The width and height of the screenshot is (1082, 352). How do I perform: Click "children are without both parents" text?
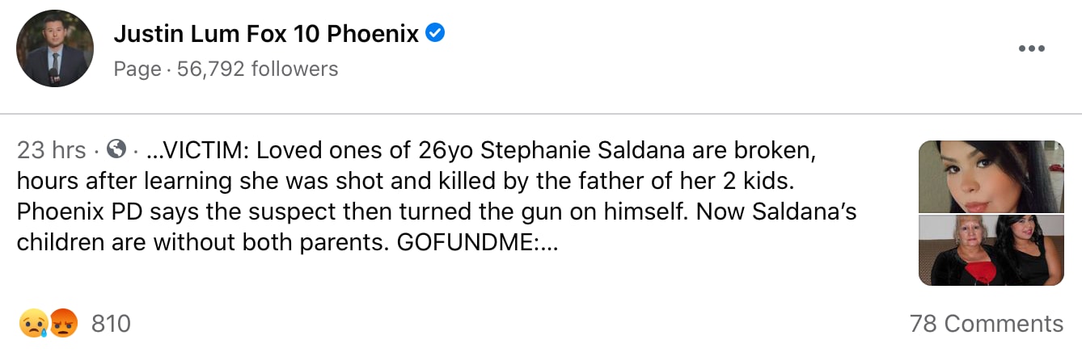[x=204, y=243]
